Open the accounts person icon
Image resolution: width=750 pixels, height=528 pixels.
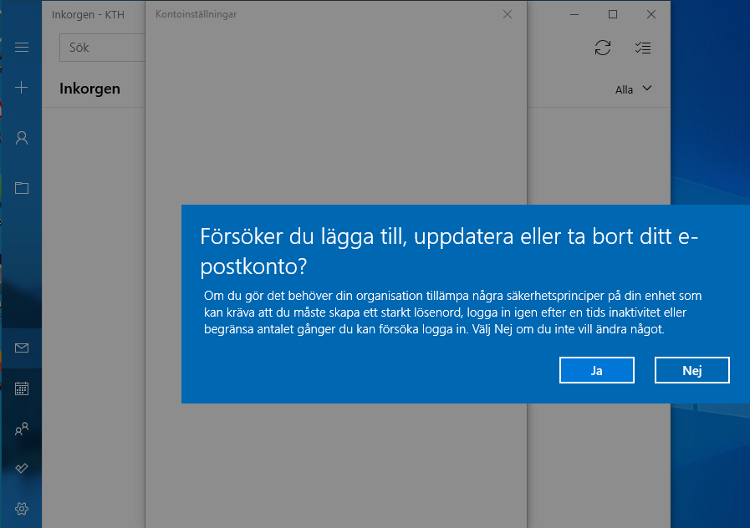click(x=22, y=138)
